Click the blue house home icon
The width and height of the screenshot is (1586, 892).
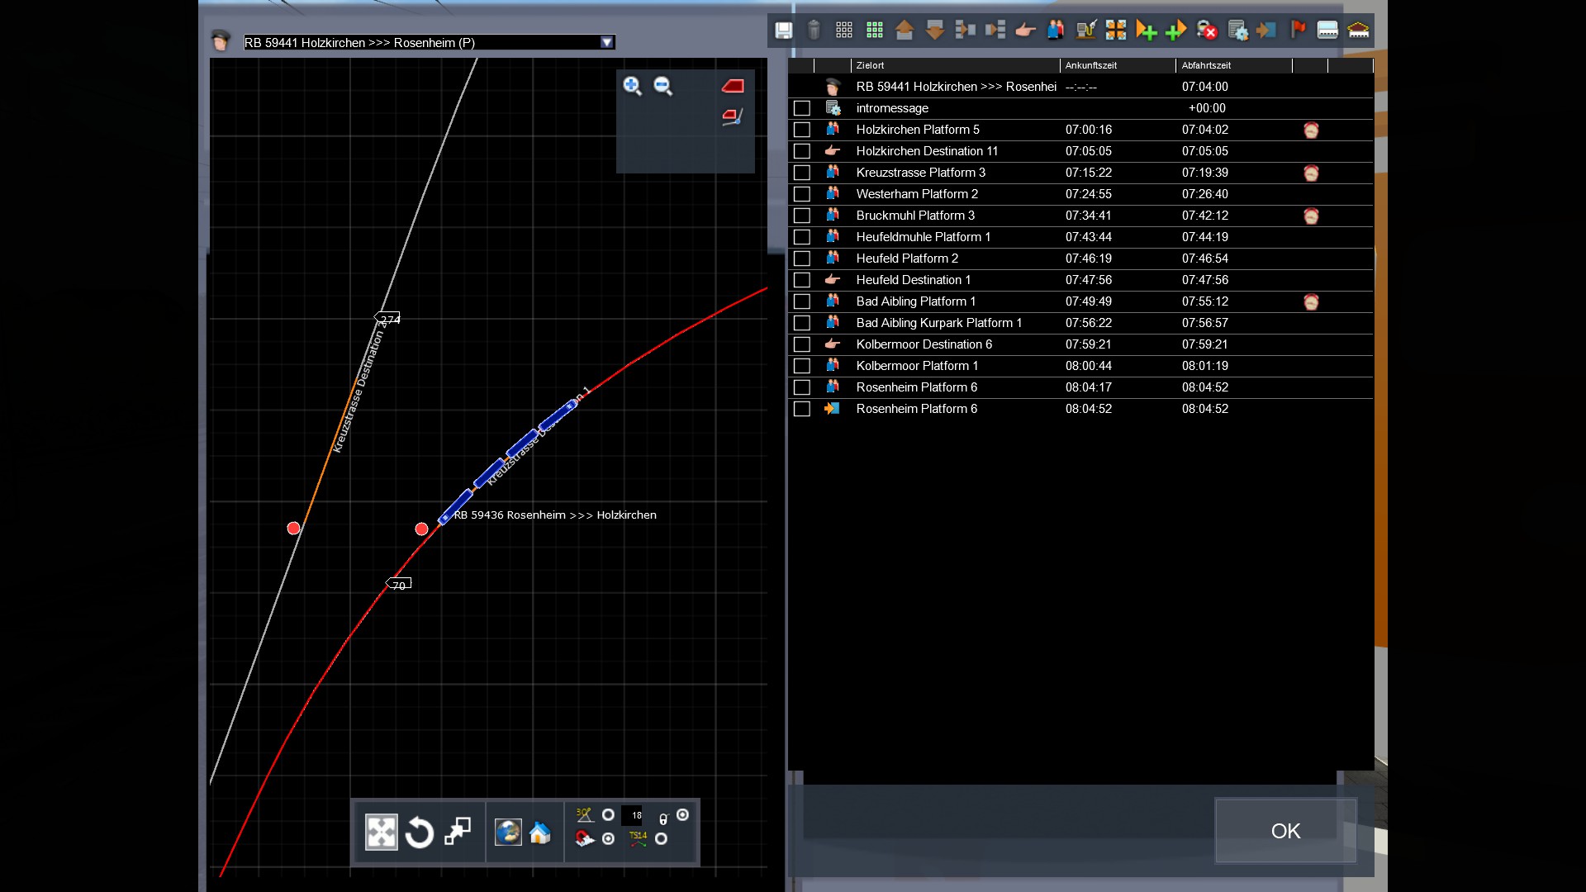pyautogui.click(x=539, y=833)
